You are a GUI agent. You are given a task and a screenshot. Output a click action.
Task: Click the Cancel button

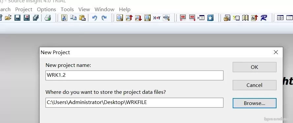pyautogui.click(x=254, y=85)
